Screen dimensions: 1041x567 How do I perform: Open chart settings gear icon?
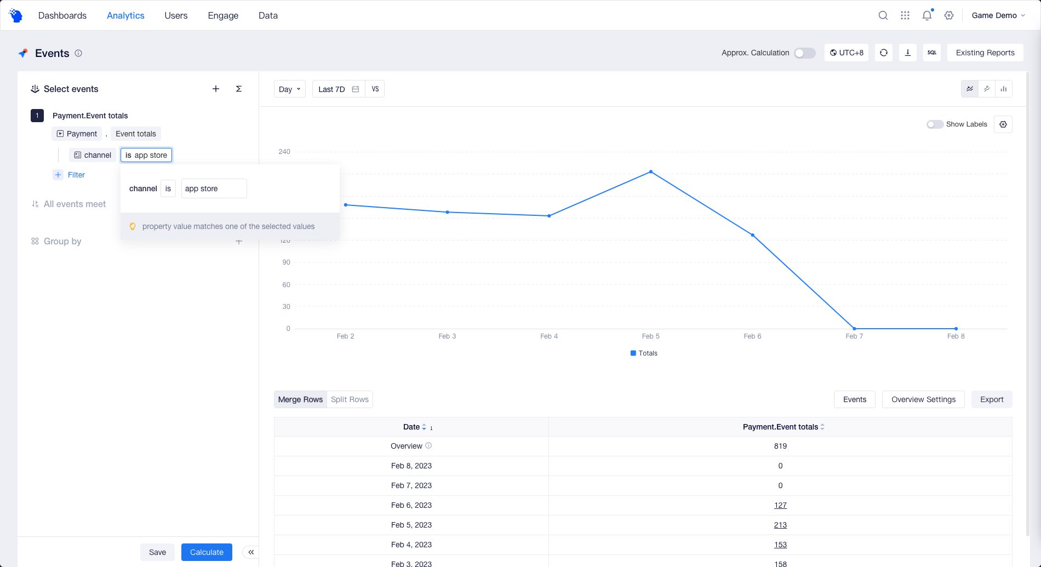click(1003, 124)
